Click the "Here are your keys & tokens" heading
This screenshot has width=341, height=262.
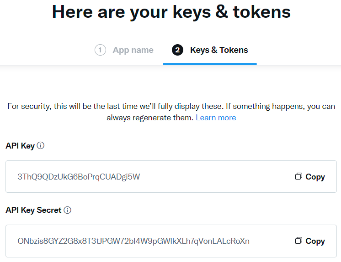tap(171, 12)
